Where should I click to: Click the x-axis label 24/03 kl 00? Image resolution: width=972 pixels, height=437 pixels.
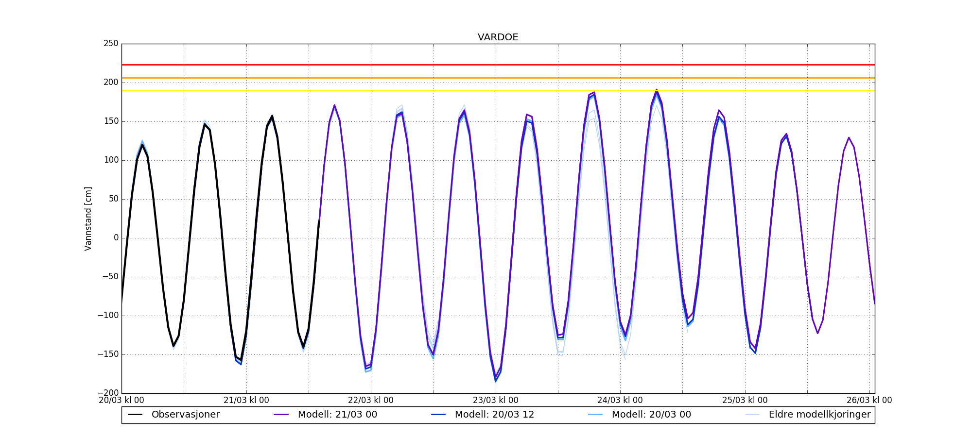point(620,401)
